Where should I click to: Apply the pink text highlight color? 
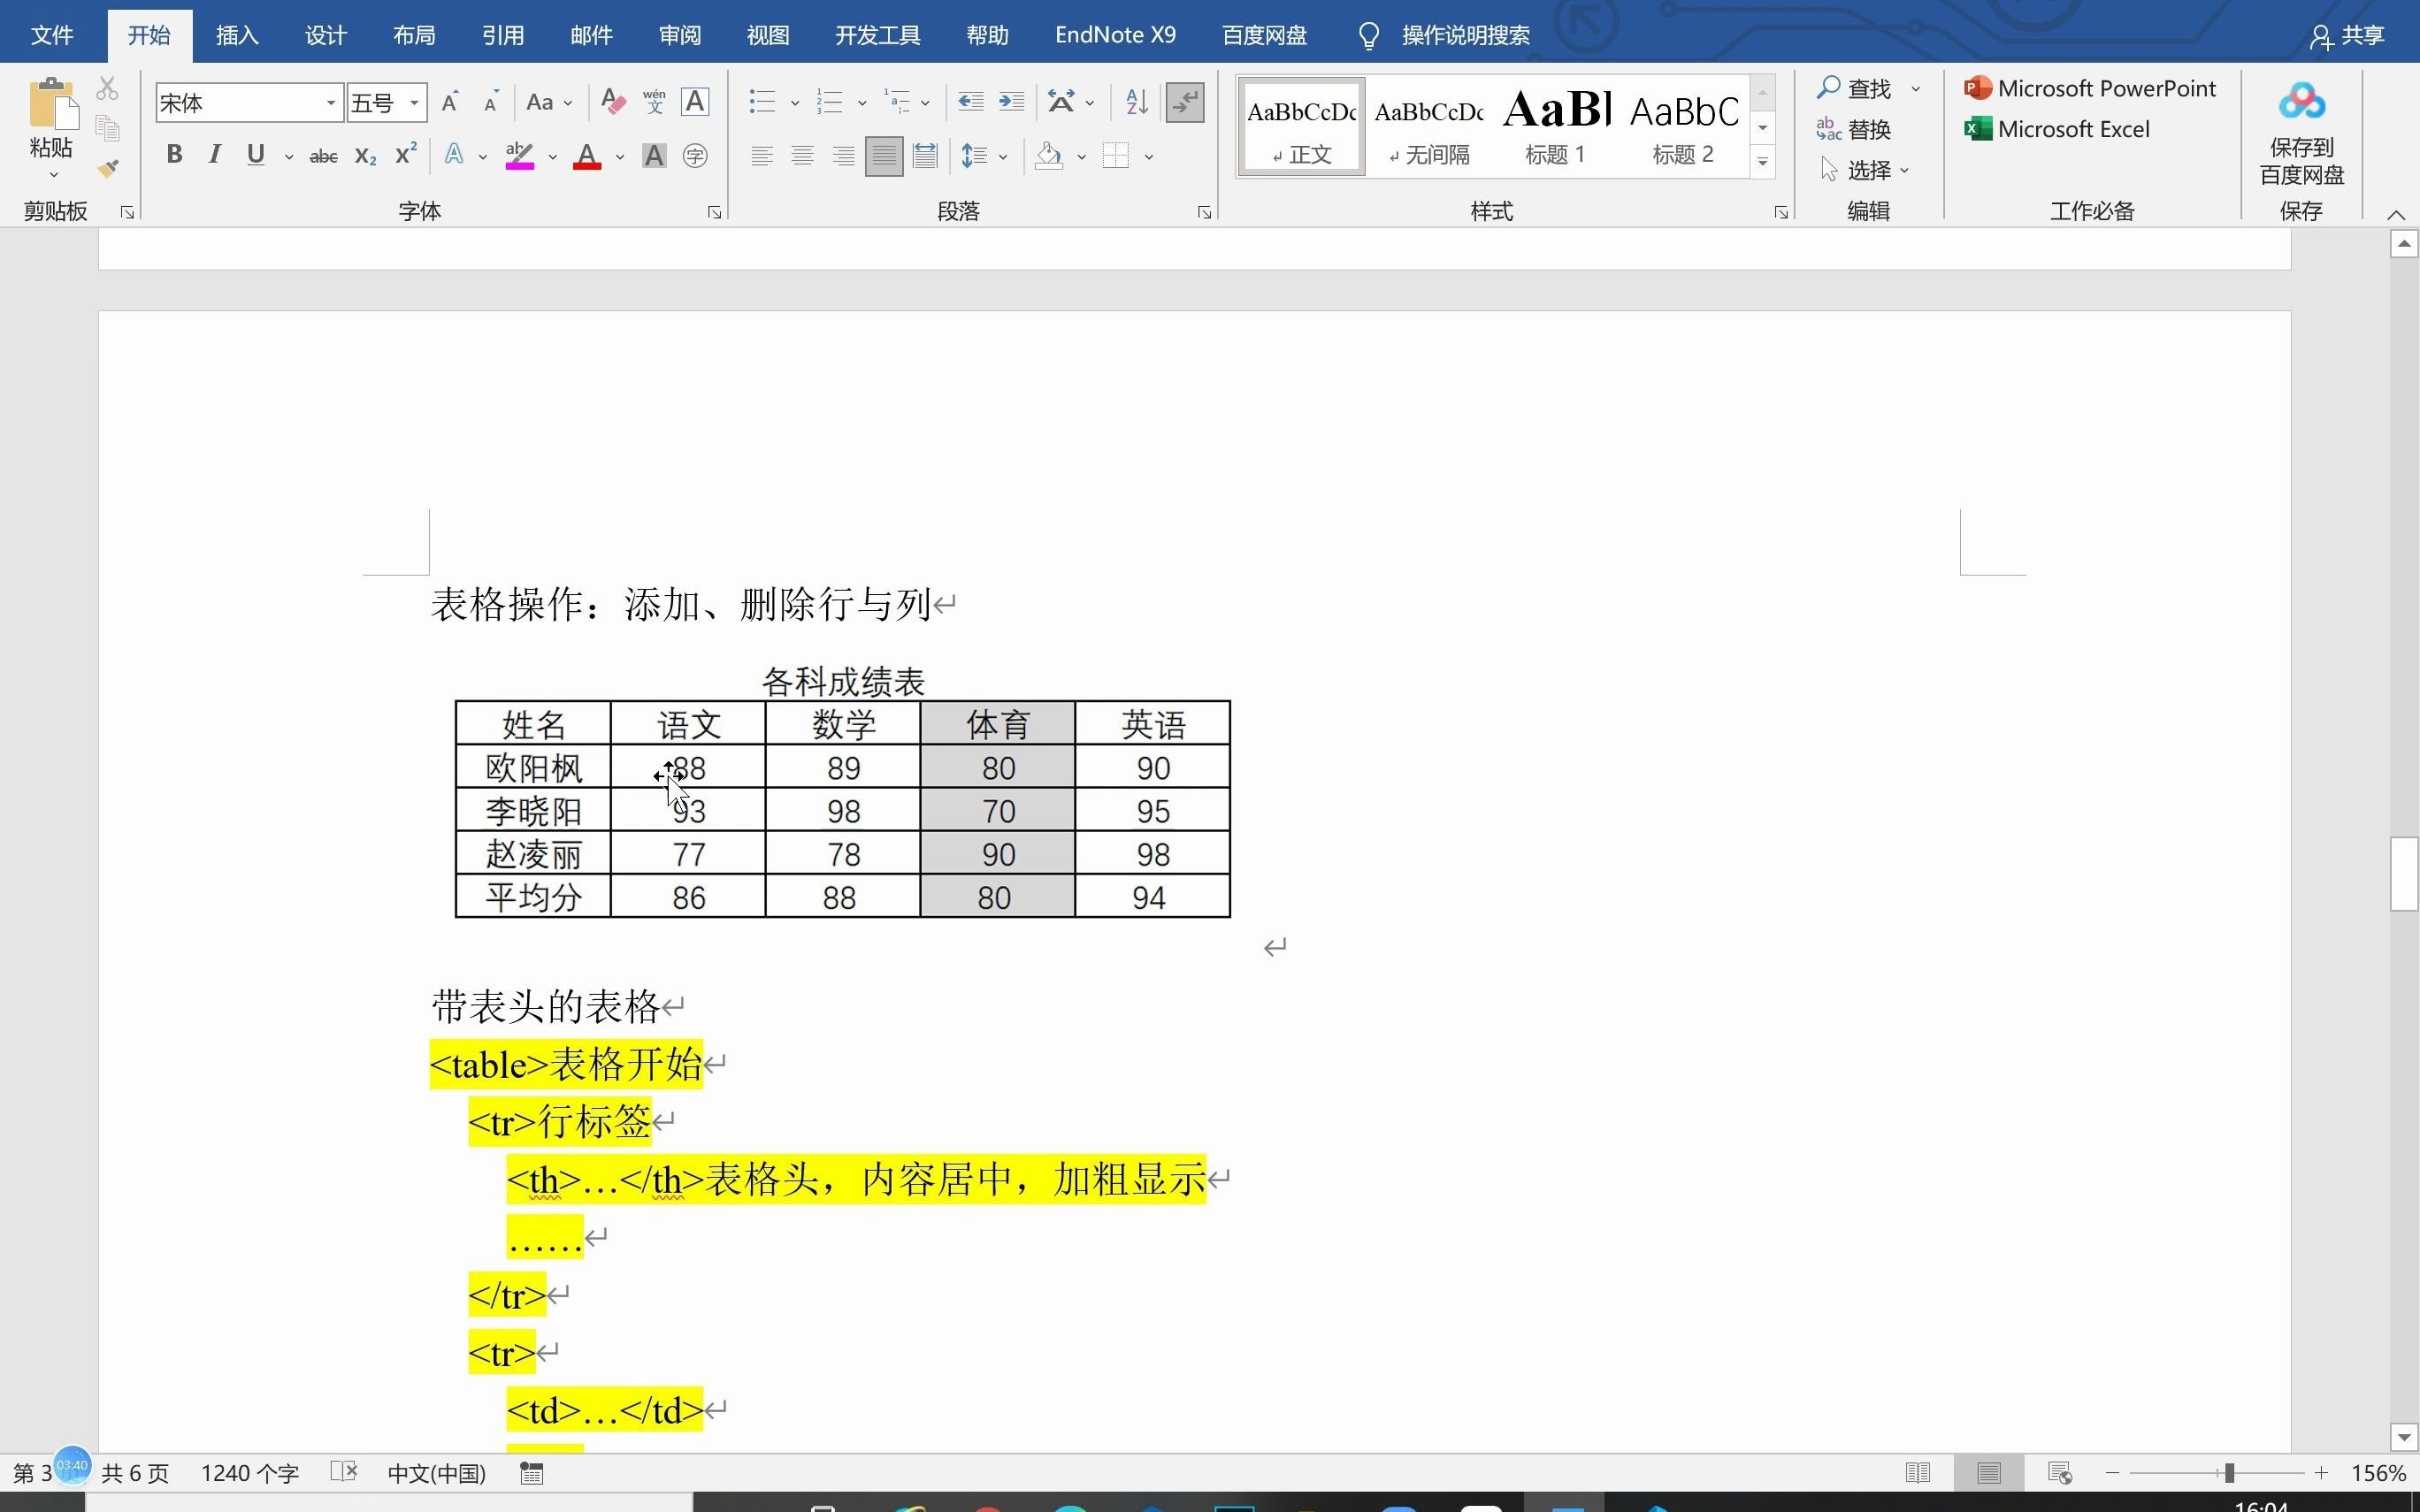click(519, 155)
